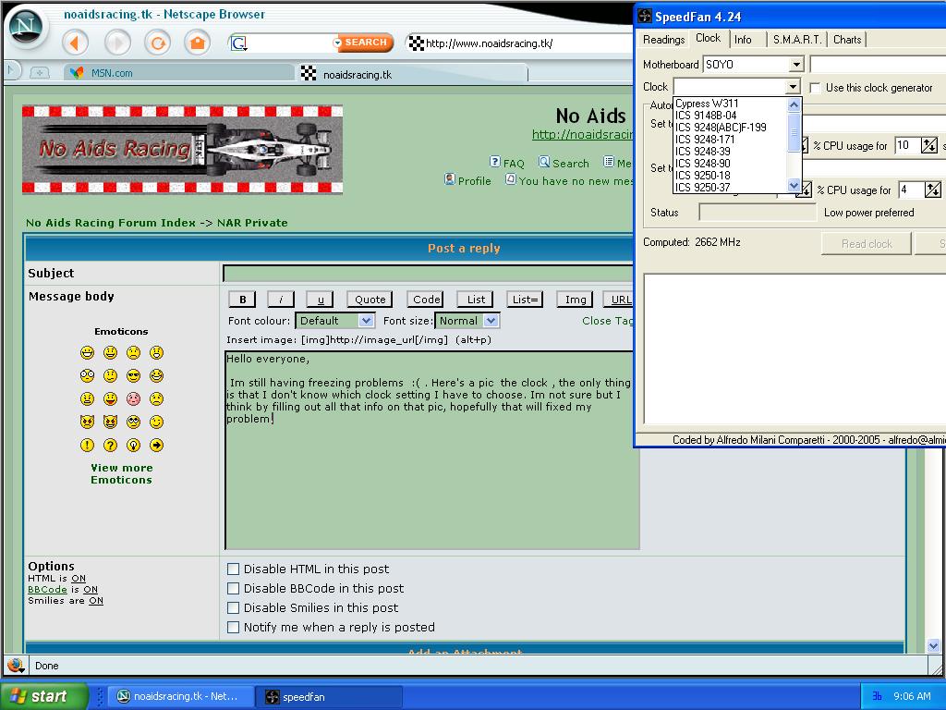
Task: Insert the laughing emoticon in the top row
Action: (x=87, y=353)
